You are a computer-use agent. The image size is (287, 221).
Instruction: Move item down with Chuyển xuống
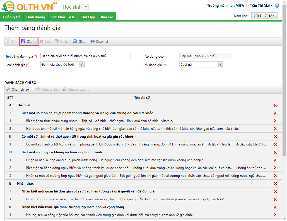pyautogui.click(x=76, y=90)
